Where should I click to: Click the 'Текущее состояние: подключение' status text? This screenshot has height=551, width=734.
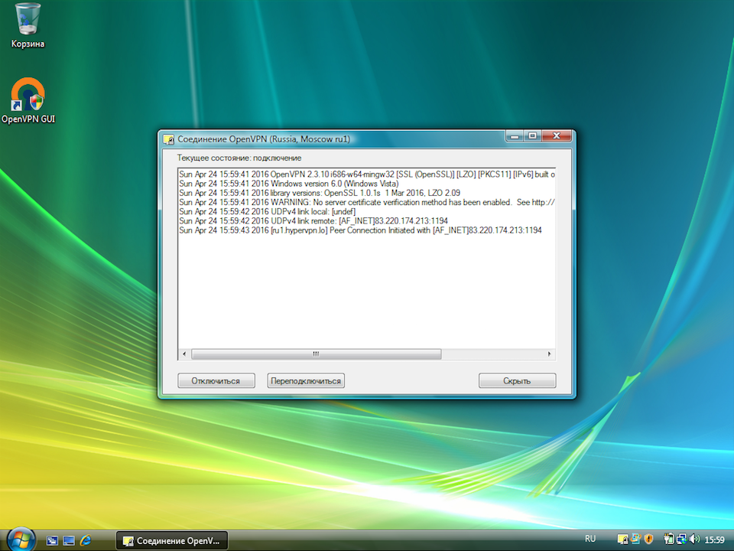point(239,158)
